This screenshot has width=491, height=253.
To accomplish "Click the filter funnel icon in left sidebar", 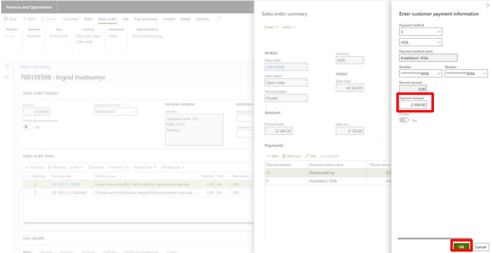I will (7, 67).
